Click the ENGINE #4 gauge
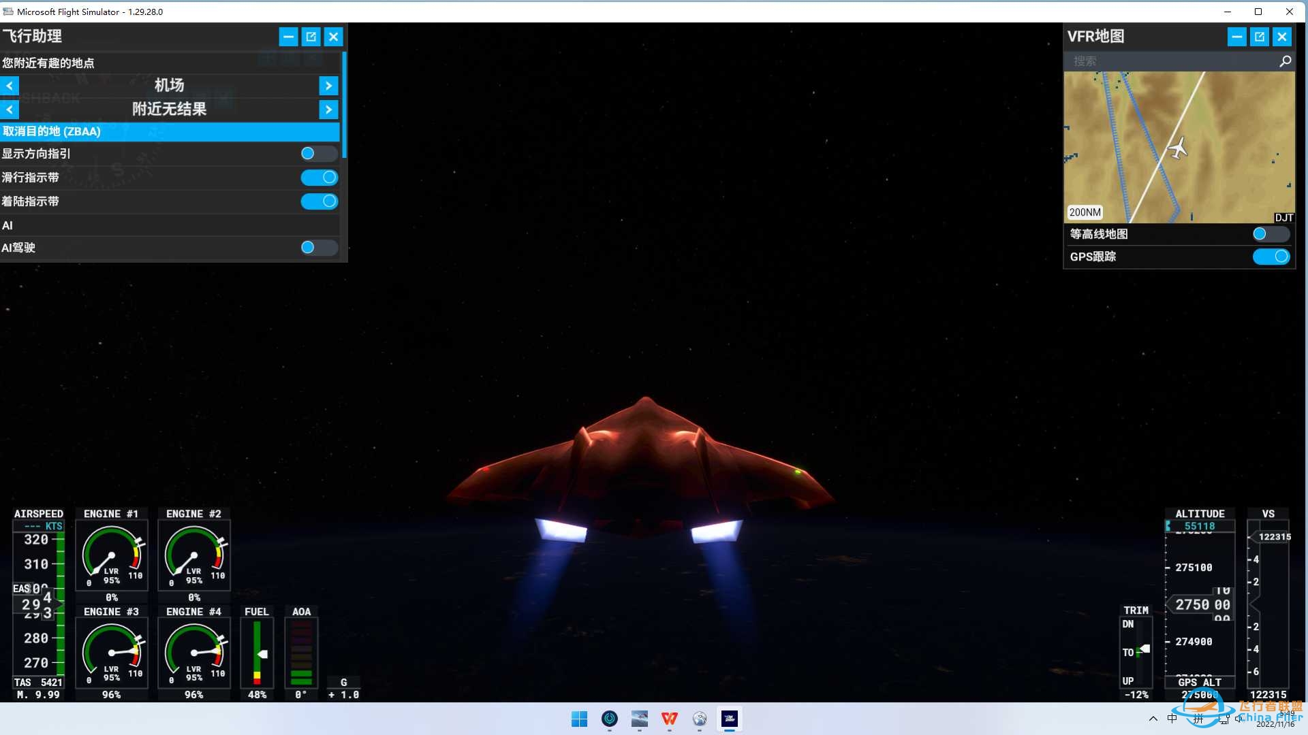 pos(194,653)
